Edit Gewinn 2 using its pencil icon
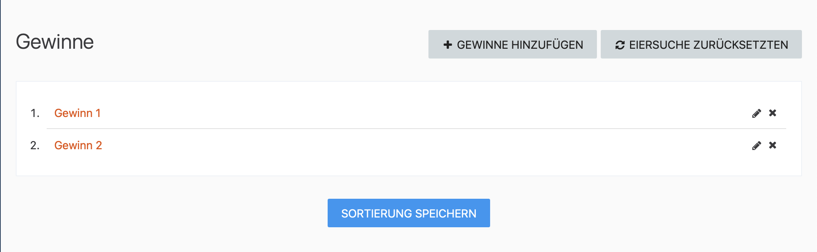Screen dimensions: 817x252 point(756,145)
